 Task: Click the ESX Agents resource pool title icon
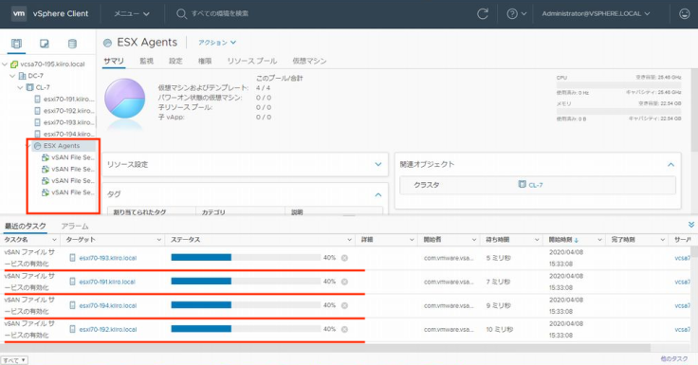(x=107, y=43)
